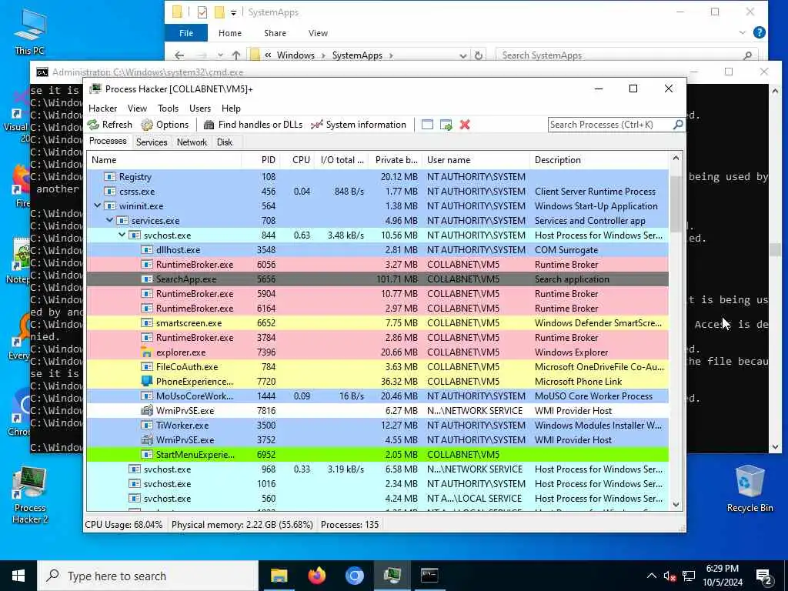Select the smartscreen.exe row
Image resolution: width=788 pixels, height=591 pixels.
[377, 322]
